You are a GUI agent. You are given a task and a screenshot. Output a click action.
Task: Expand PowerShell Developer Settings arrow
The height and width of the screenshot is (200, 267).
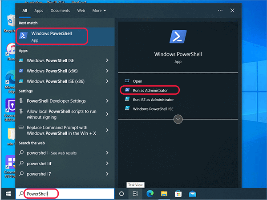coord(107,101)
